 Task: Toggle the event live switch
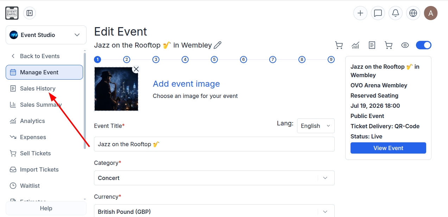click(x=424, y=45)
